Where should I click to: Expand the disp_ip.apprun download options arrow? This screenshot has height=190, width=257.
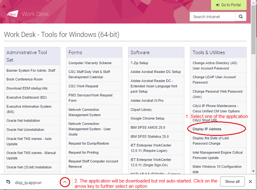pyautogui.click(x=65, y=182)
